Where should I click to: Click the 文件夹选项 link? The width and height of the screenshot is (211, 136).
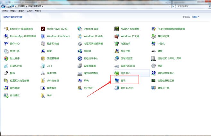[x=53, y=81]
